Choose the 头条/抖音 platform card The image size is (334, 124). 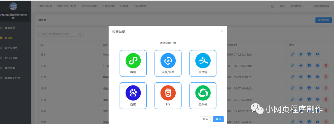168,63
